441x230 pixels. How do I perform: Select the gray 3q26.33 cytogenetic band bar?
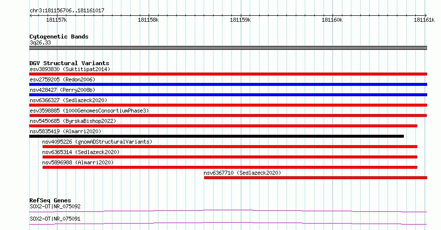[228, 48]
